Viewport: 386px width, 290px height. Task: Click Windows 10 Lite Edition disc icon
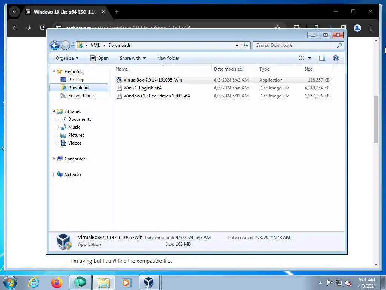(119, 96)
